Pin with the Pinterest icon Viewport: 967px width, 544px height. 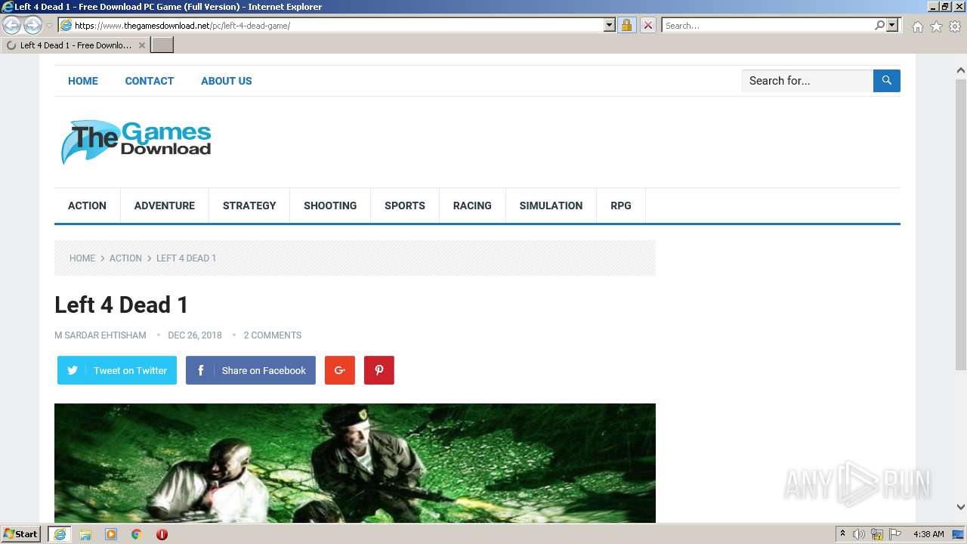379,370
